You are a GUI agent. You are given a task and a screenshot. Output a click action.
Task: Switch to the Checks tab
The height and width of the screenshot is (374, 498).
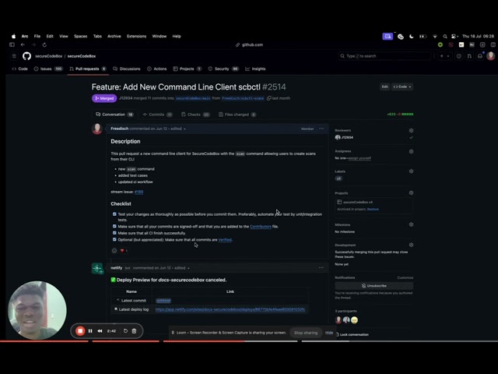(195, 115)
